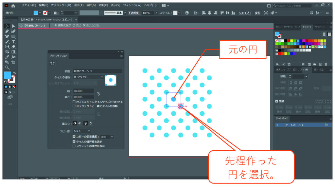Select the Shape Builder tool
This screenshot has height=191, width=335.
[7, 52]
